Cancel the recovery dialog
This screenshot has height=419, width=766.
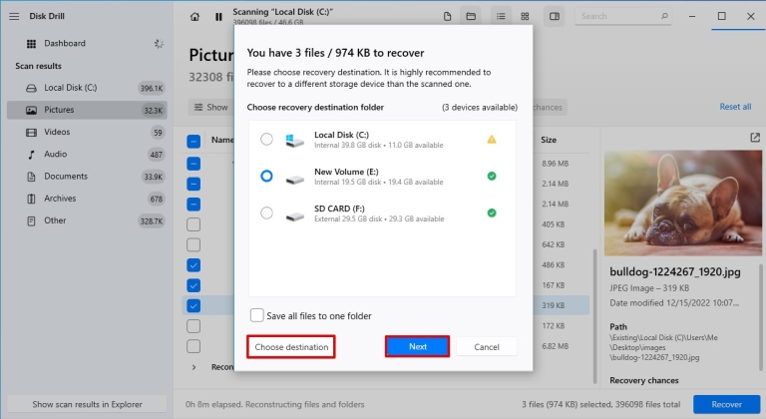click(x=487, y=346)
